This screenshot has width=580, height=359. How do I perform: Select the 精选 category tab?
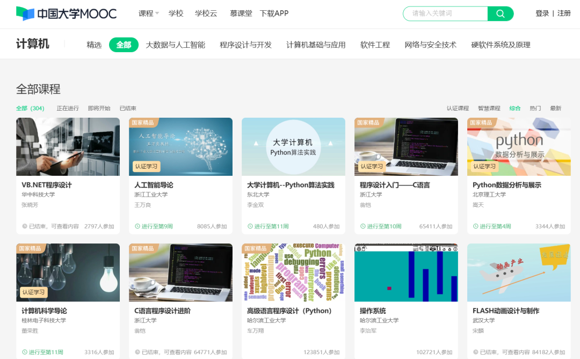(94, 45)
